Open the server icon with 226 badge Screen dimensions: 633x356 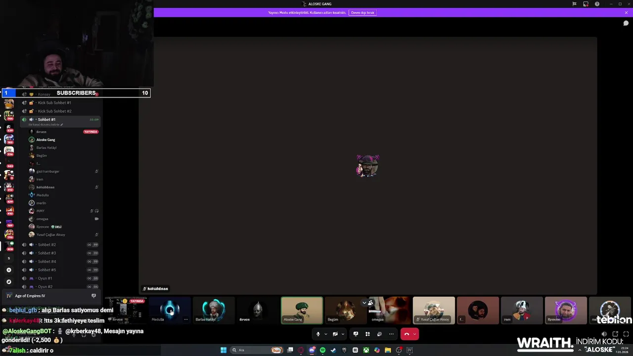pyautogui.click(x=9, y=151)
